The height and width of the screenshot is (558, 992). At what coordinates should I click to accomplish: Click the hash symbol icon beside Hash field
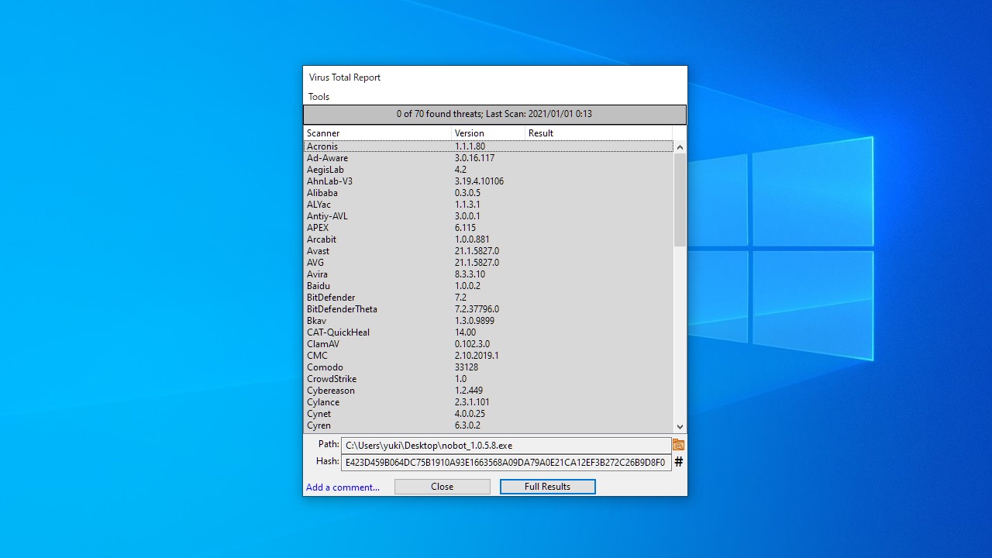(678, 462)
